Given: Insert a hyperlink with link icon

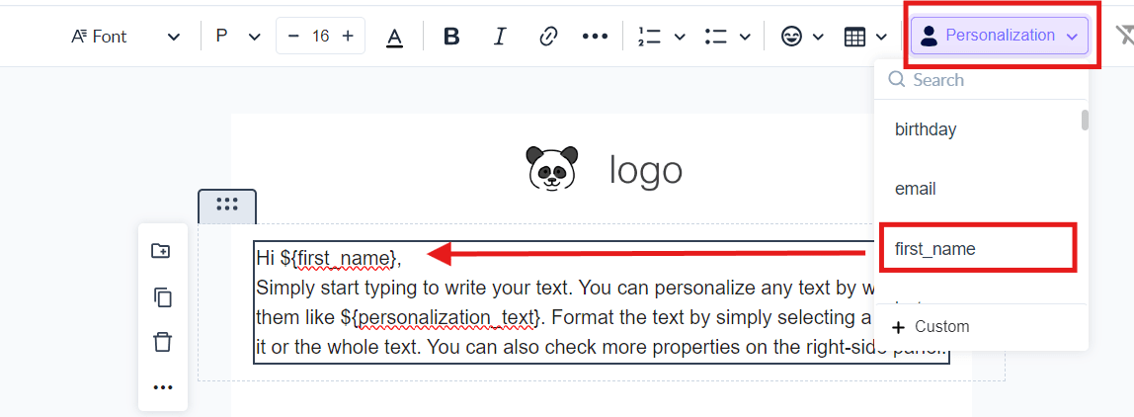Looking at the screenshot, I should coord(549,37).
